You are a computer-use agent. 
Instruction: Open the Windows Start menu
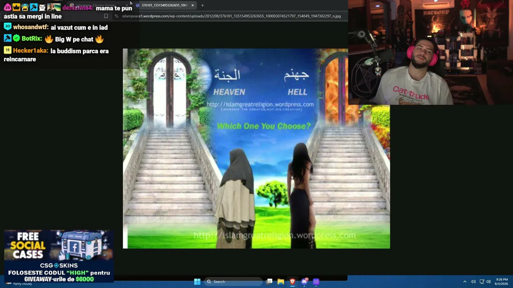point(197,282)
